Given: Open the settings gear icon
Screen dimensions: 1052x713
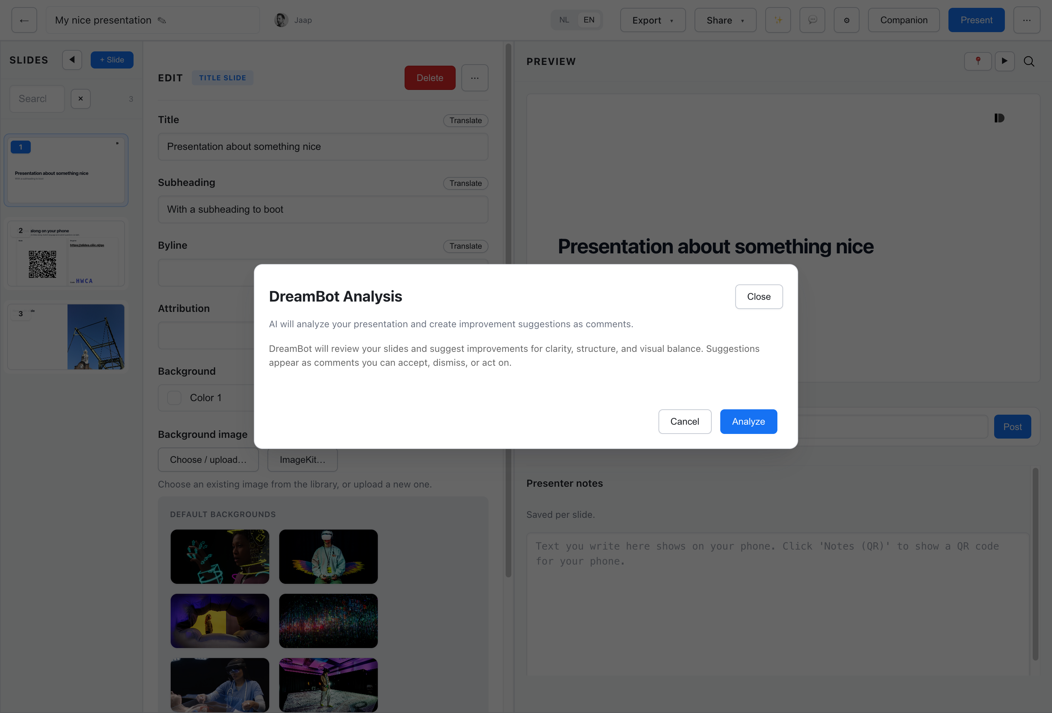Looking at the screenshot, I should pyautogui.click(x=846, y=20).
